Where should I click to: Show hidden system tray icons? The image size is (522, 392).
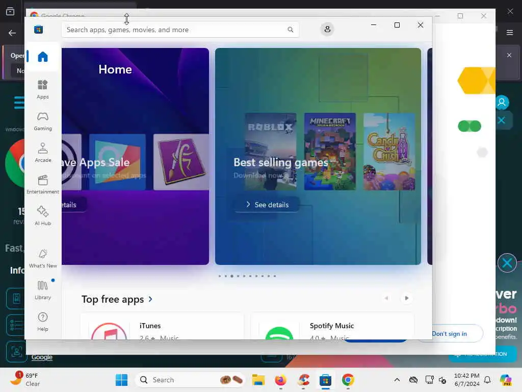tap(397, 380)
